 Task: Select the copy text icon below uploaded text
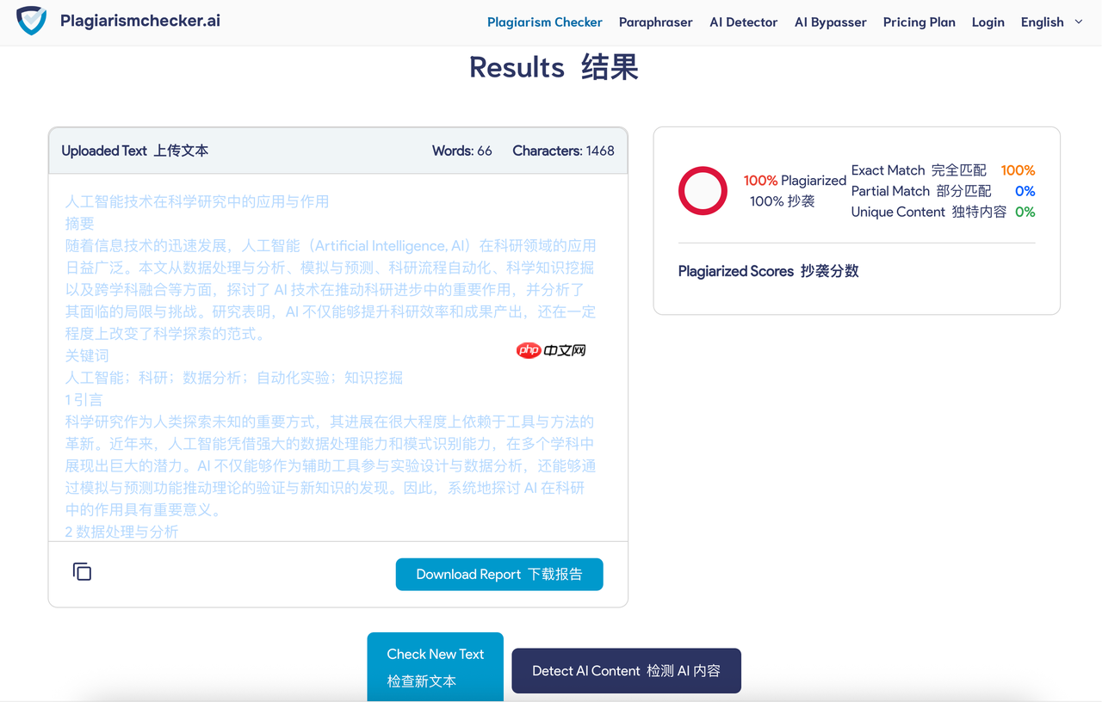click(82, 571)
